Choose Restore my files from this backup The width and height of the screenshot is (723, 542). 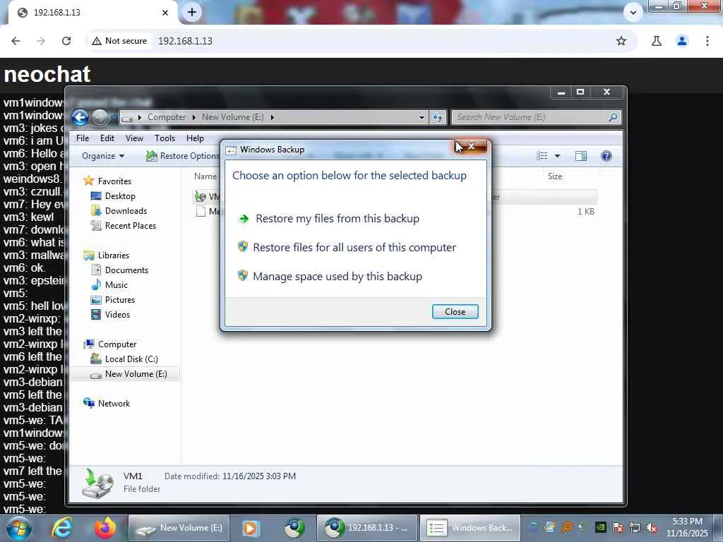pyautogui.click(x=337, y=219)
